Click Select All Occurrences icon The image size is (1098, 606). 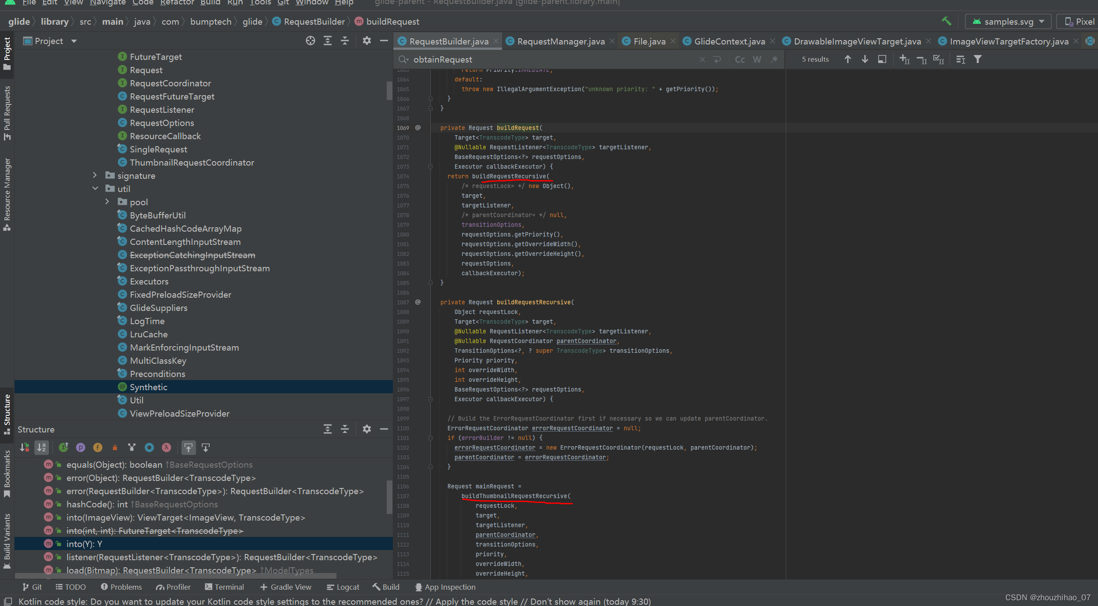(x=939, y=59)
